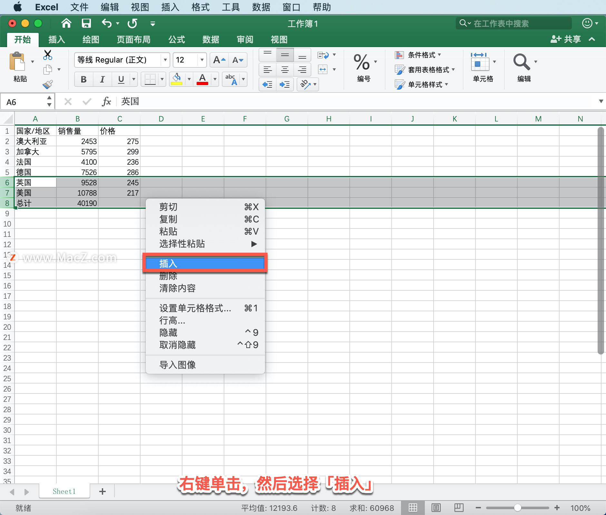The image size is (606, 515).
Task: Toggle italic formatting
Action: (x=102, y=79)
